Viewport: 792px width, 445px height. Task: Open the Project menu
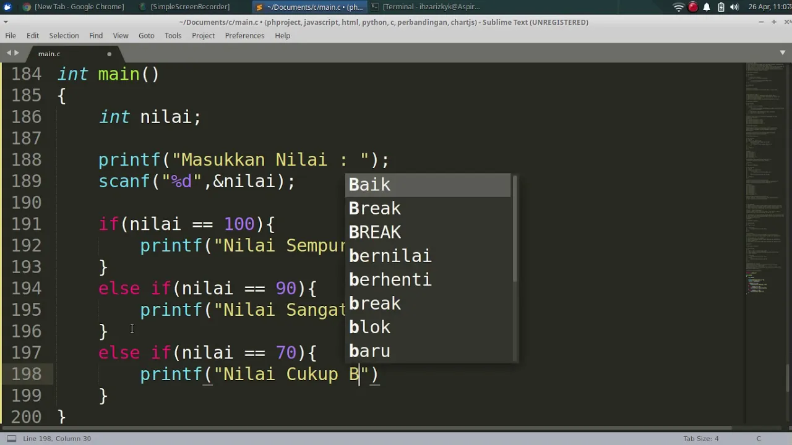pyautogui.click(x=203, y=36)
